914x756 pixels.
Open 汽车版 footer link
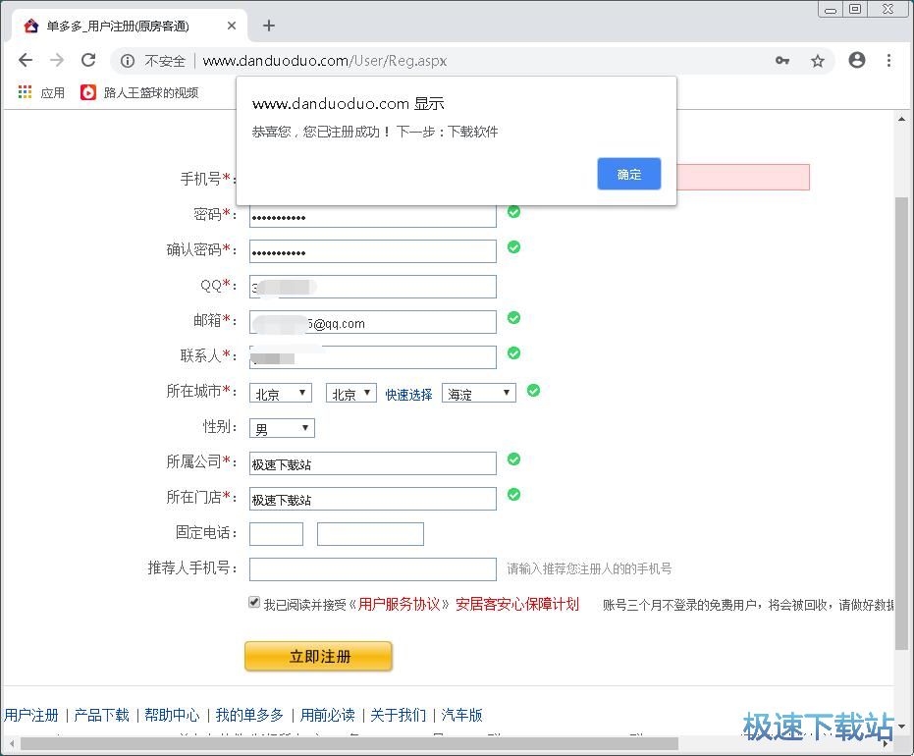tap(461, 715)
